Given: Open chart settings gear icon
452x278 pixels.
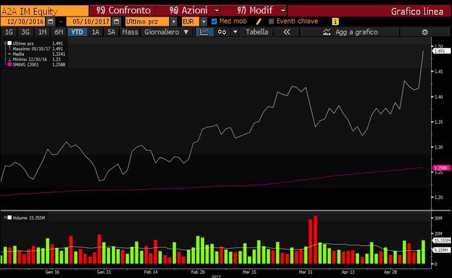Looking at the screenshot, I should 424,33.
